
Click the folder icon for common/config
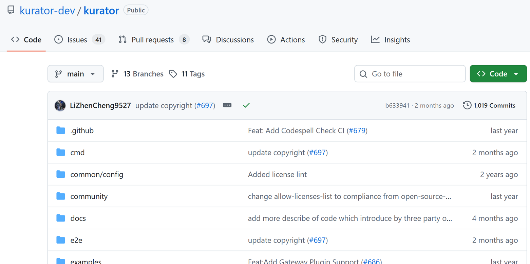(61, 174)
